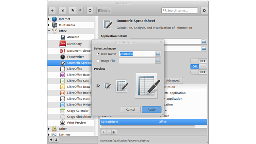
Task: Click the Gnumeric application icon in header
Action: [108, 24]
